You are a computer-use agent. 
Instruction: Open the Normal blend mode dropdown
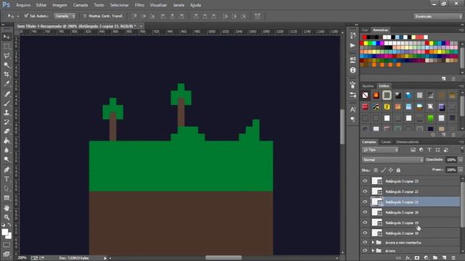[x=392, y=159]
